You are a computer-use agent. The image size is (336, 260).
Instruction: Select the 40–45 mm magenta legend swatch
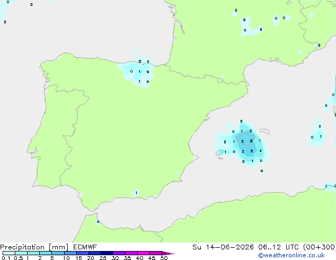pyautogui.click(x=144, y=253)
